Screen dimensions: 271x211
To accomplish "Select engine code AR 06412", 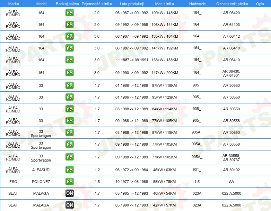I will coord(231,36).
